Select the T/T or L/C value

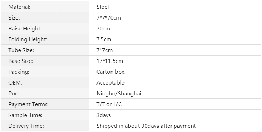109,104
